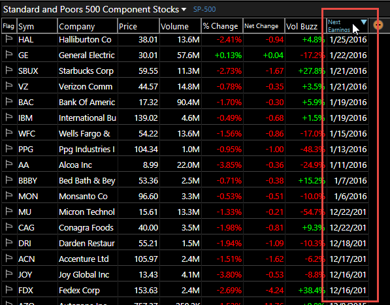Flag the VZ Verizon row

tap(9, 86)
